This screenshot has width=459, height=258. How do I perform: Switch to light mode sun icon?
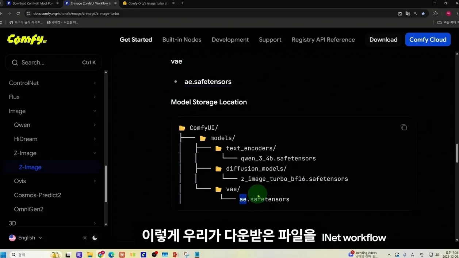pos(85,238)
